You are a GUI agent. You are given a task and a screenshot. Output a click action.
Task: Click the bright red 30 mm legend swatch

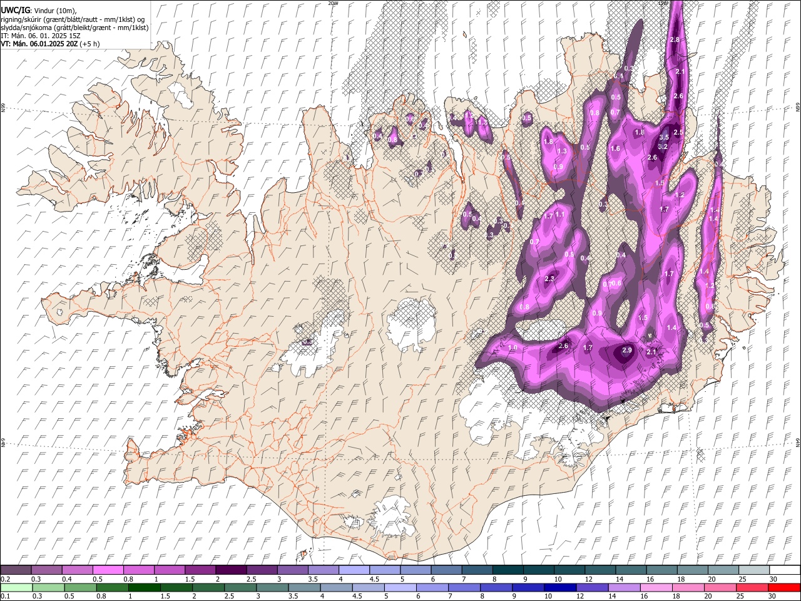pos(784,587)
